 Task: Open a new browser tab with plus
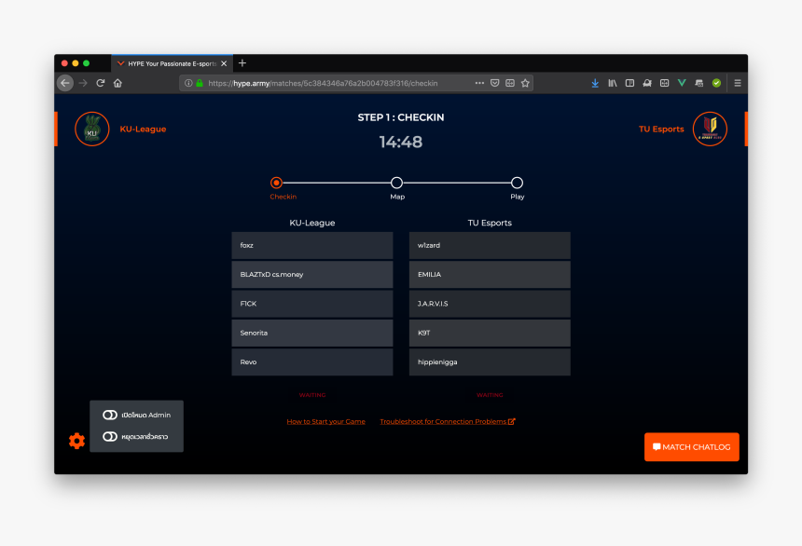point(242,62)
